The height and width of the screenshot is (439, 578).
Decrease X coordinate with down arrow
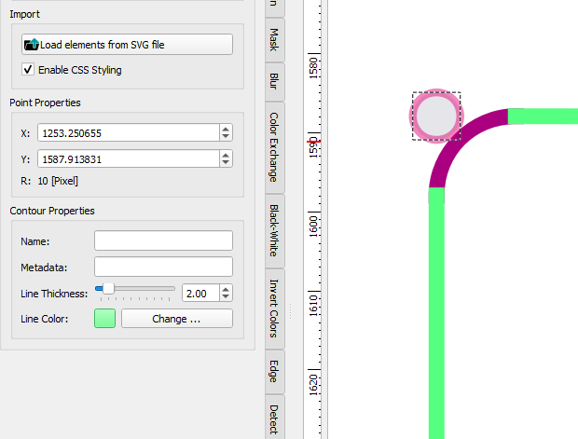[227, 137]
